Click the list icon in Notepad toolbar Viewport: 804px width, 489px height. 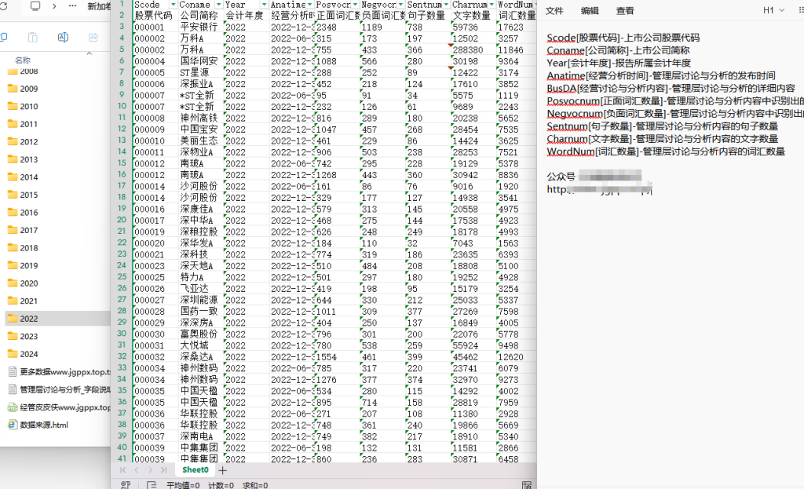point(801,10)
